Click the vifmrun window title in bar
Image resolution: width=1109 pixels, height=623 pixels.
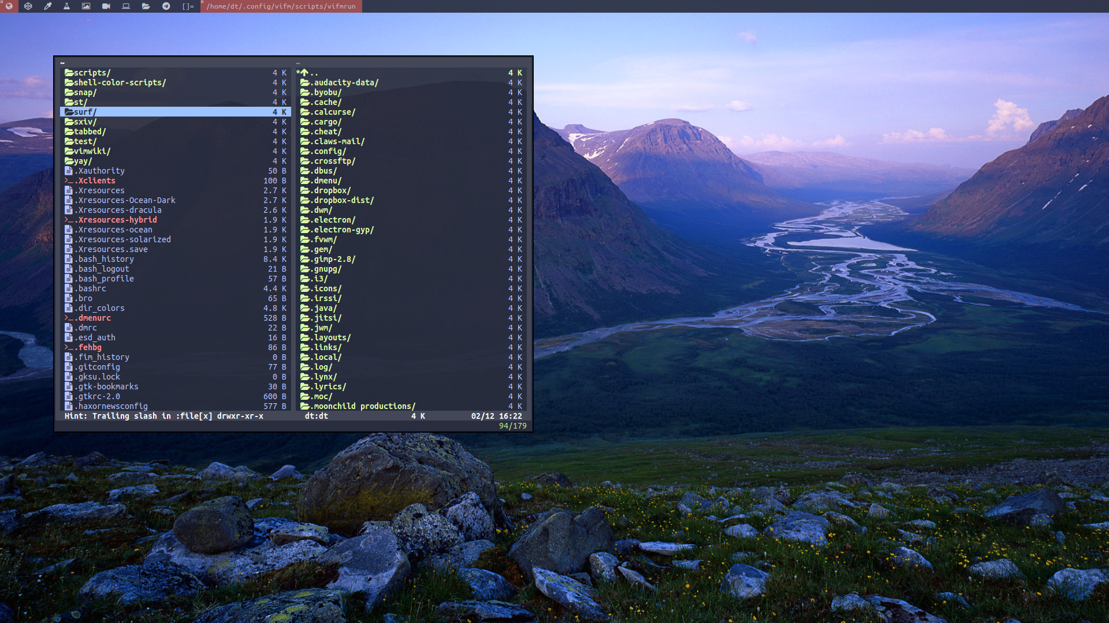281,6
